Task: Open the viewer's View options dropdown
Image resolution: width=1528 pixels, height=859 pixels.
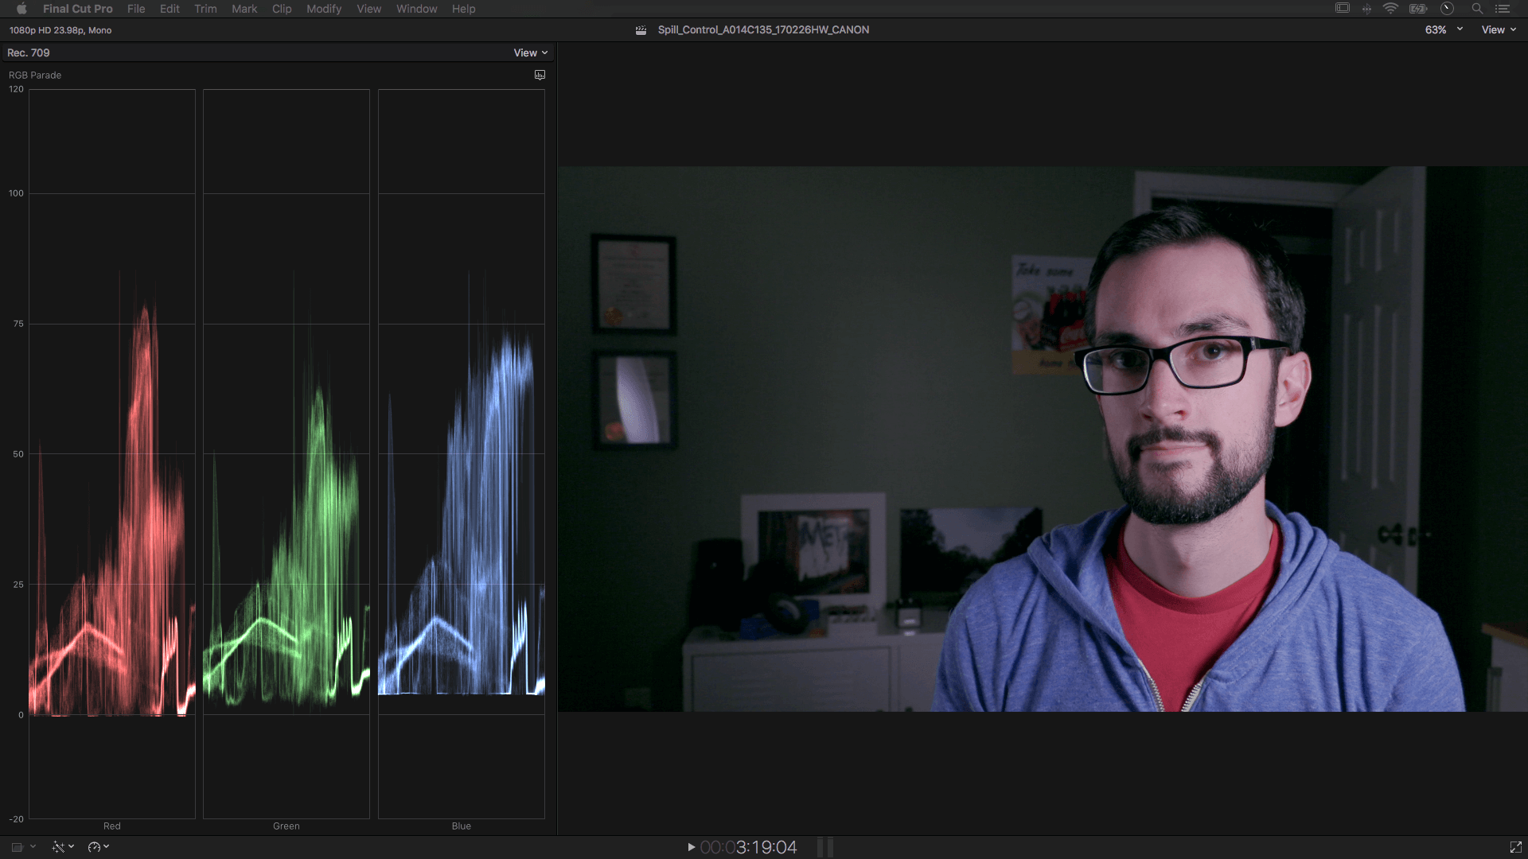Action: tap(1499, 29)
